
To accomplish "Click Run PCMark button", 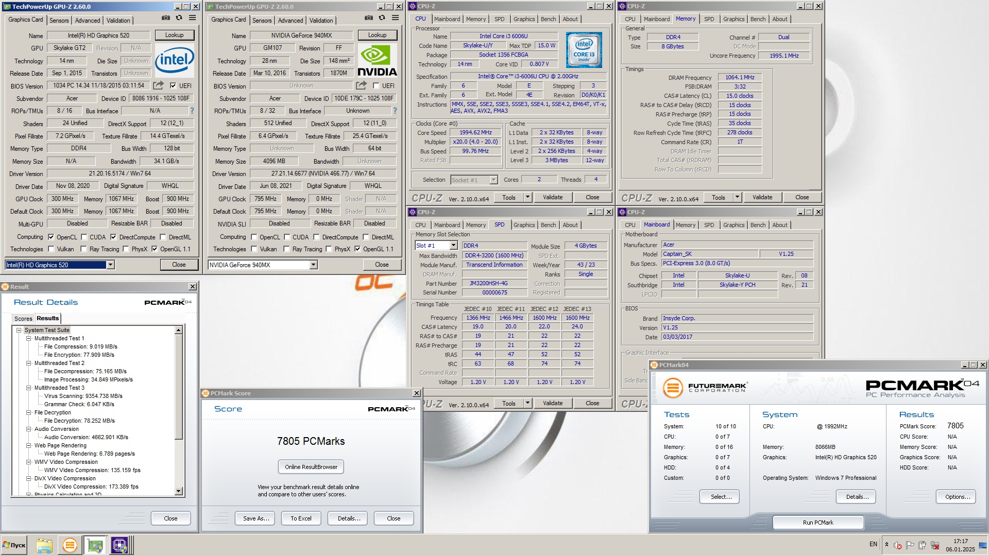I will tap(818, 523).
